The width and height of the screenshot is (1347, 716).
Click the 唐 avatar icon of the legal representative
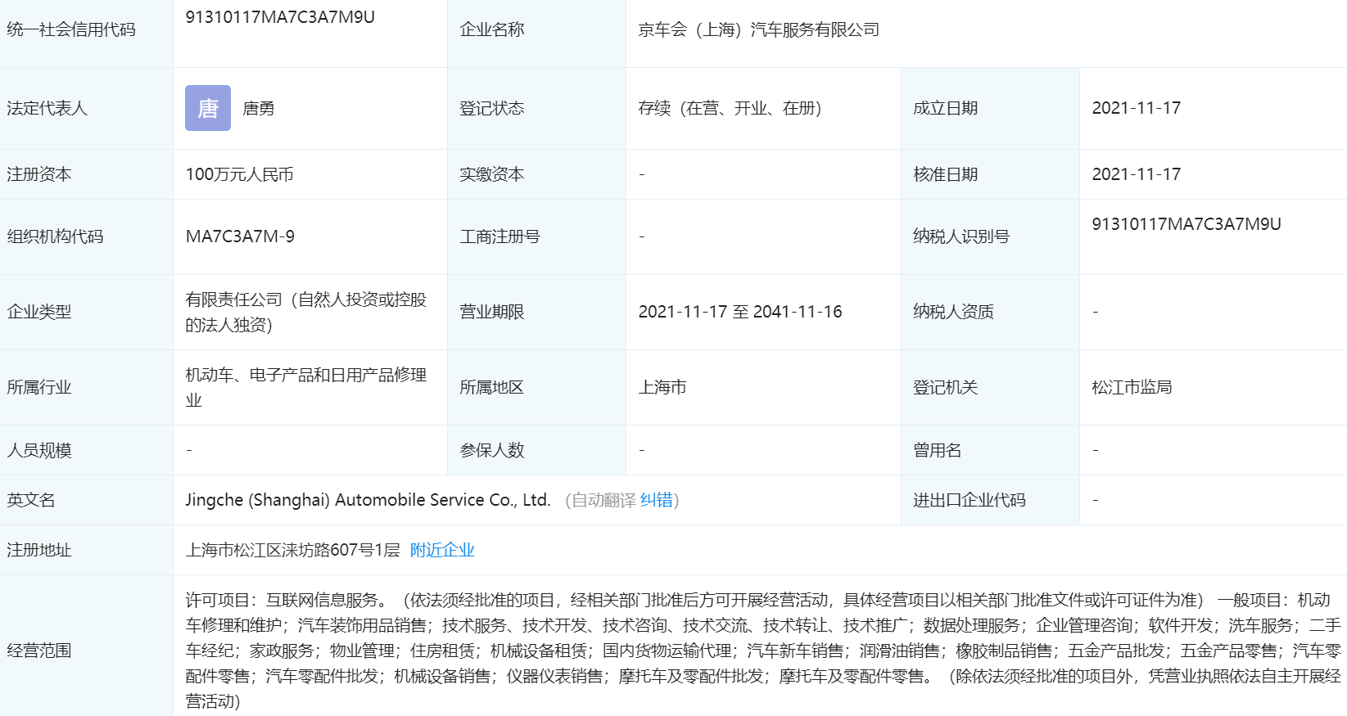click(208, 108)
